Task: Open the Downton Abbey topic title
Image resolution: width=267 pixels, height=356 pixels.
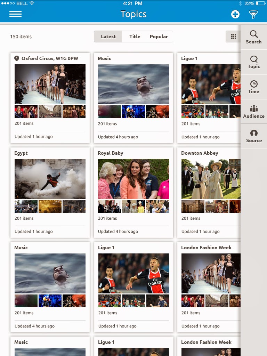Action: (x=200, y=153)
